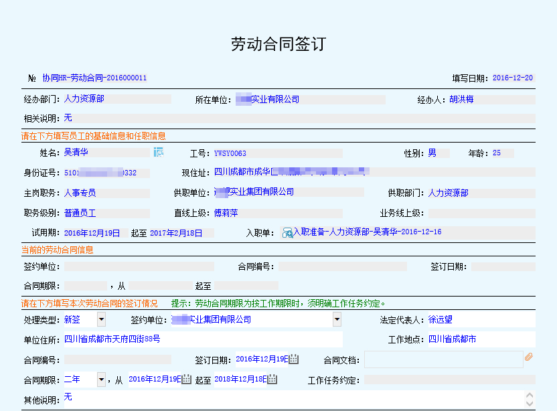Expand the 合同期限 dropdown showing 二年
The height and width of the screenshot is (411, 557).
tap(101, 380)
